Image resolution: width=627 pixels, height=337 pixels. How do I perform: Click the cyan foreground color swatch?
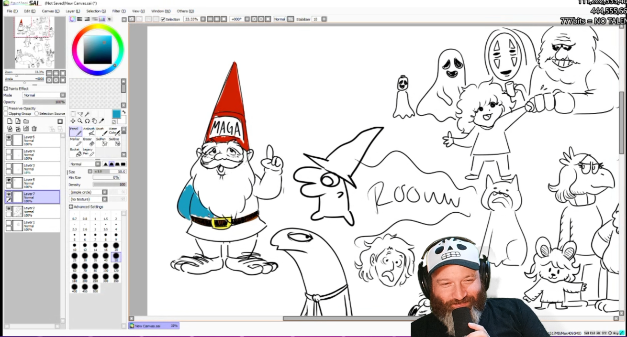pyautogui.click(x=116, y=114)
